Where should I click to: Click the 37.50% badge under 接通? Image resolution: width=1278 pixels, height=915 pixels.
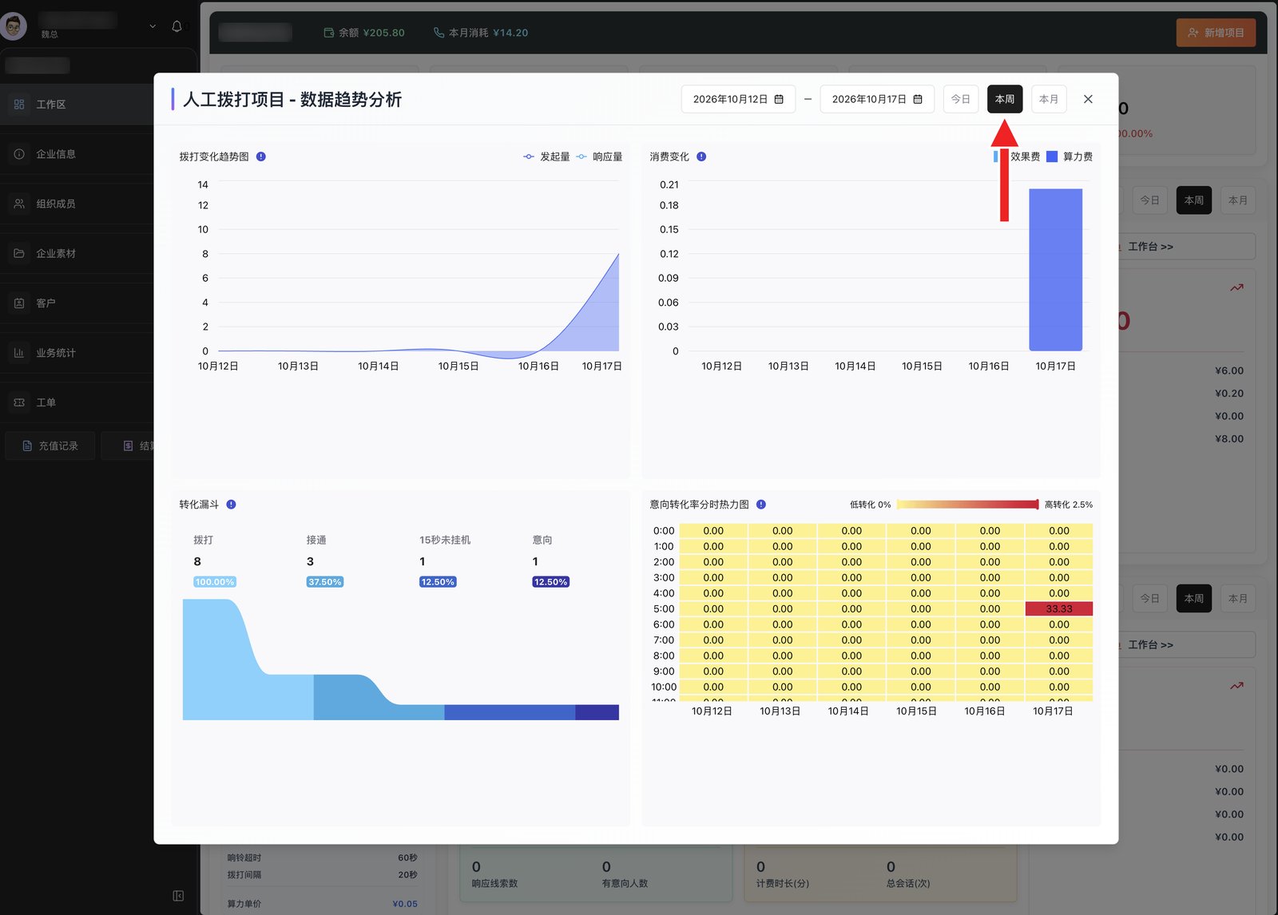click(x=325, y=582)
